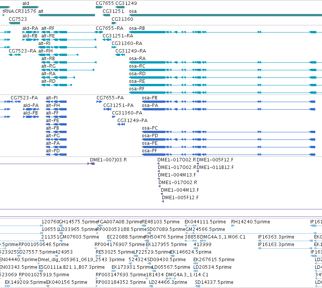This screenshot has width=322, height=288.
Task: Click EST IP16363.3prime label
Action: [276, 237]
